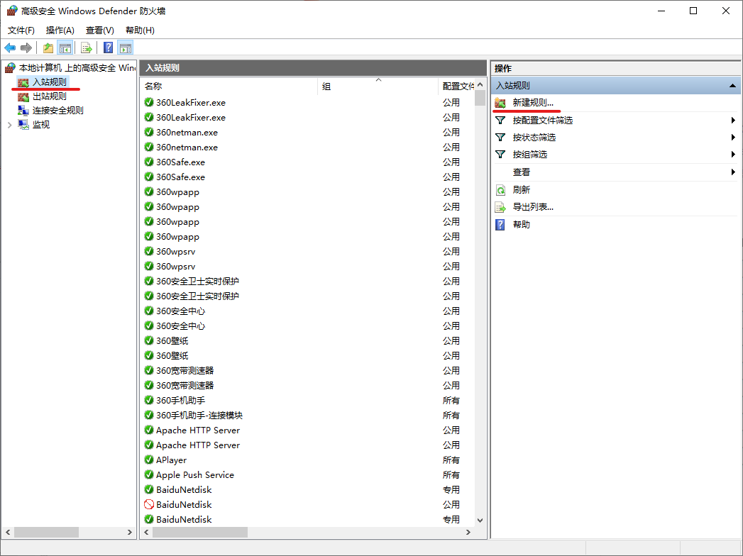
Task: Click the Help question mark toolbar icon
Action: 109,48
